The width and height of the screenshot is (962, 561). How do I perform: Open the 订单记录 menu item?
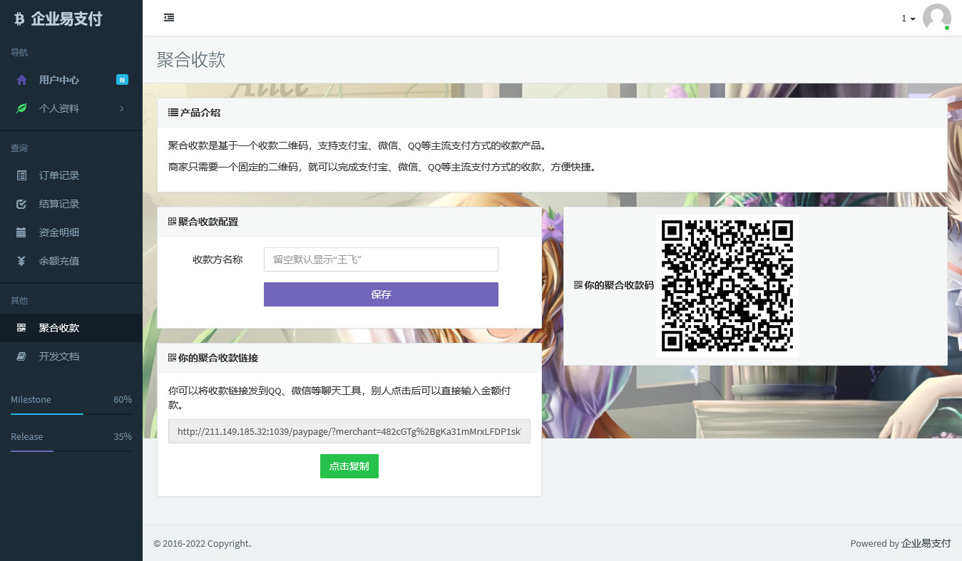pyautogui.click(x=59, y=175)
